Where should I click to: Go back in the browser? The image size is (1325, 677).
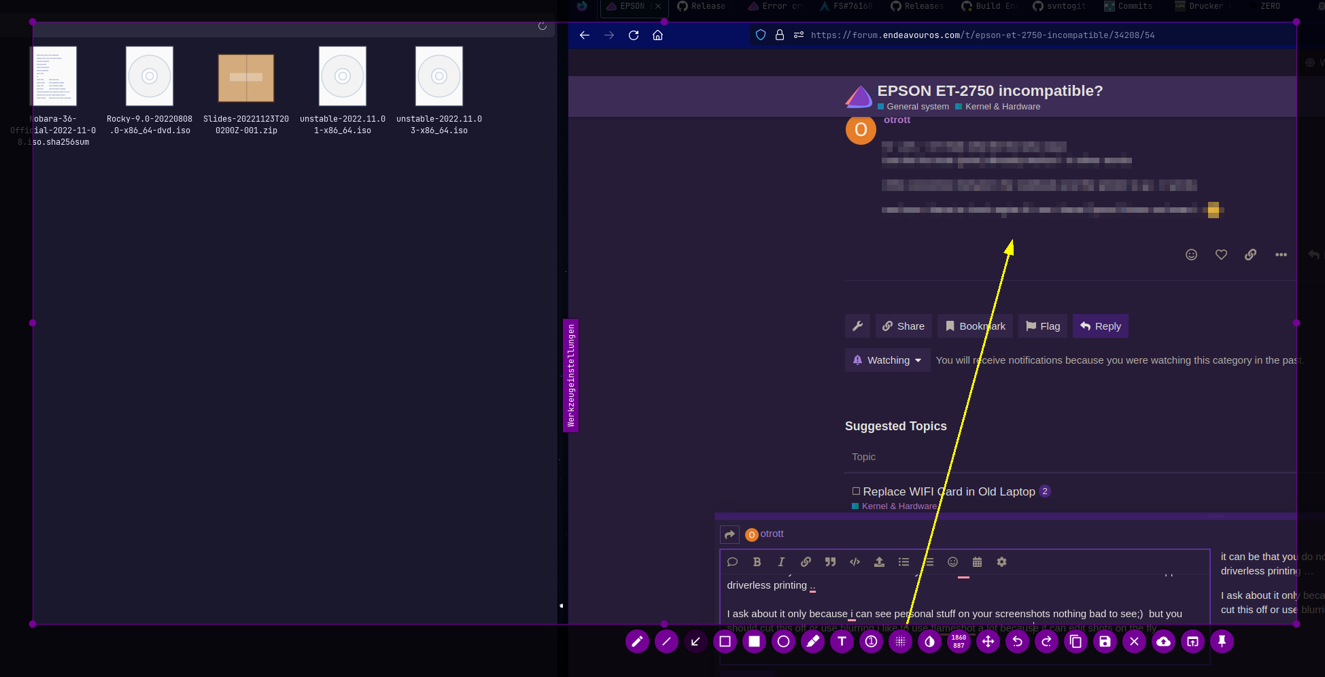[x=584, y=35]
